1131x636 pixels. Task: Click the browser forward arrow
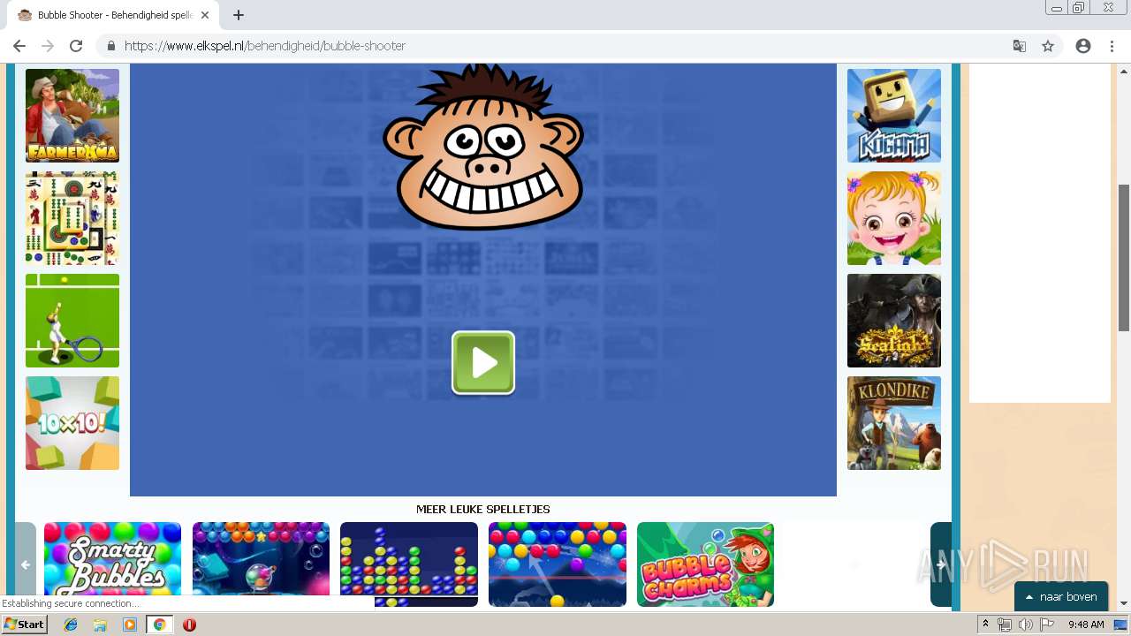click(48, 46)
